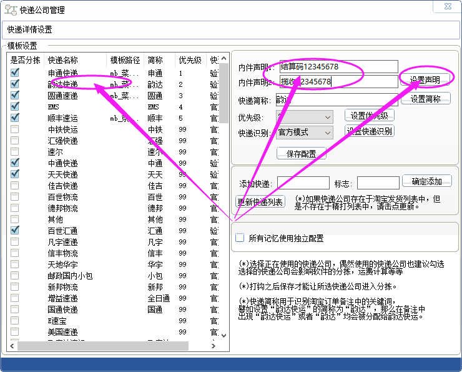462x372 pixels.
Task: Check the 中铁快运 sorting checkbox
Action: tap(15, 129)
